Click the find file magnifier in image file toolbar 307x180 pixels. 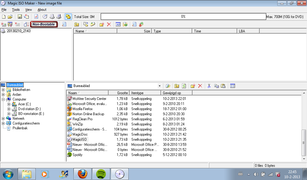[x=134, y=24]
